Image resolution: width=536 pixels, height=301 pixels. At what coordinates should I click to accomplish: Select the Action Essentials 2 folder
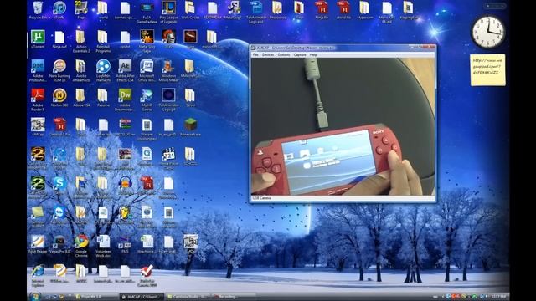(81, 41)
